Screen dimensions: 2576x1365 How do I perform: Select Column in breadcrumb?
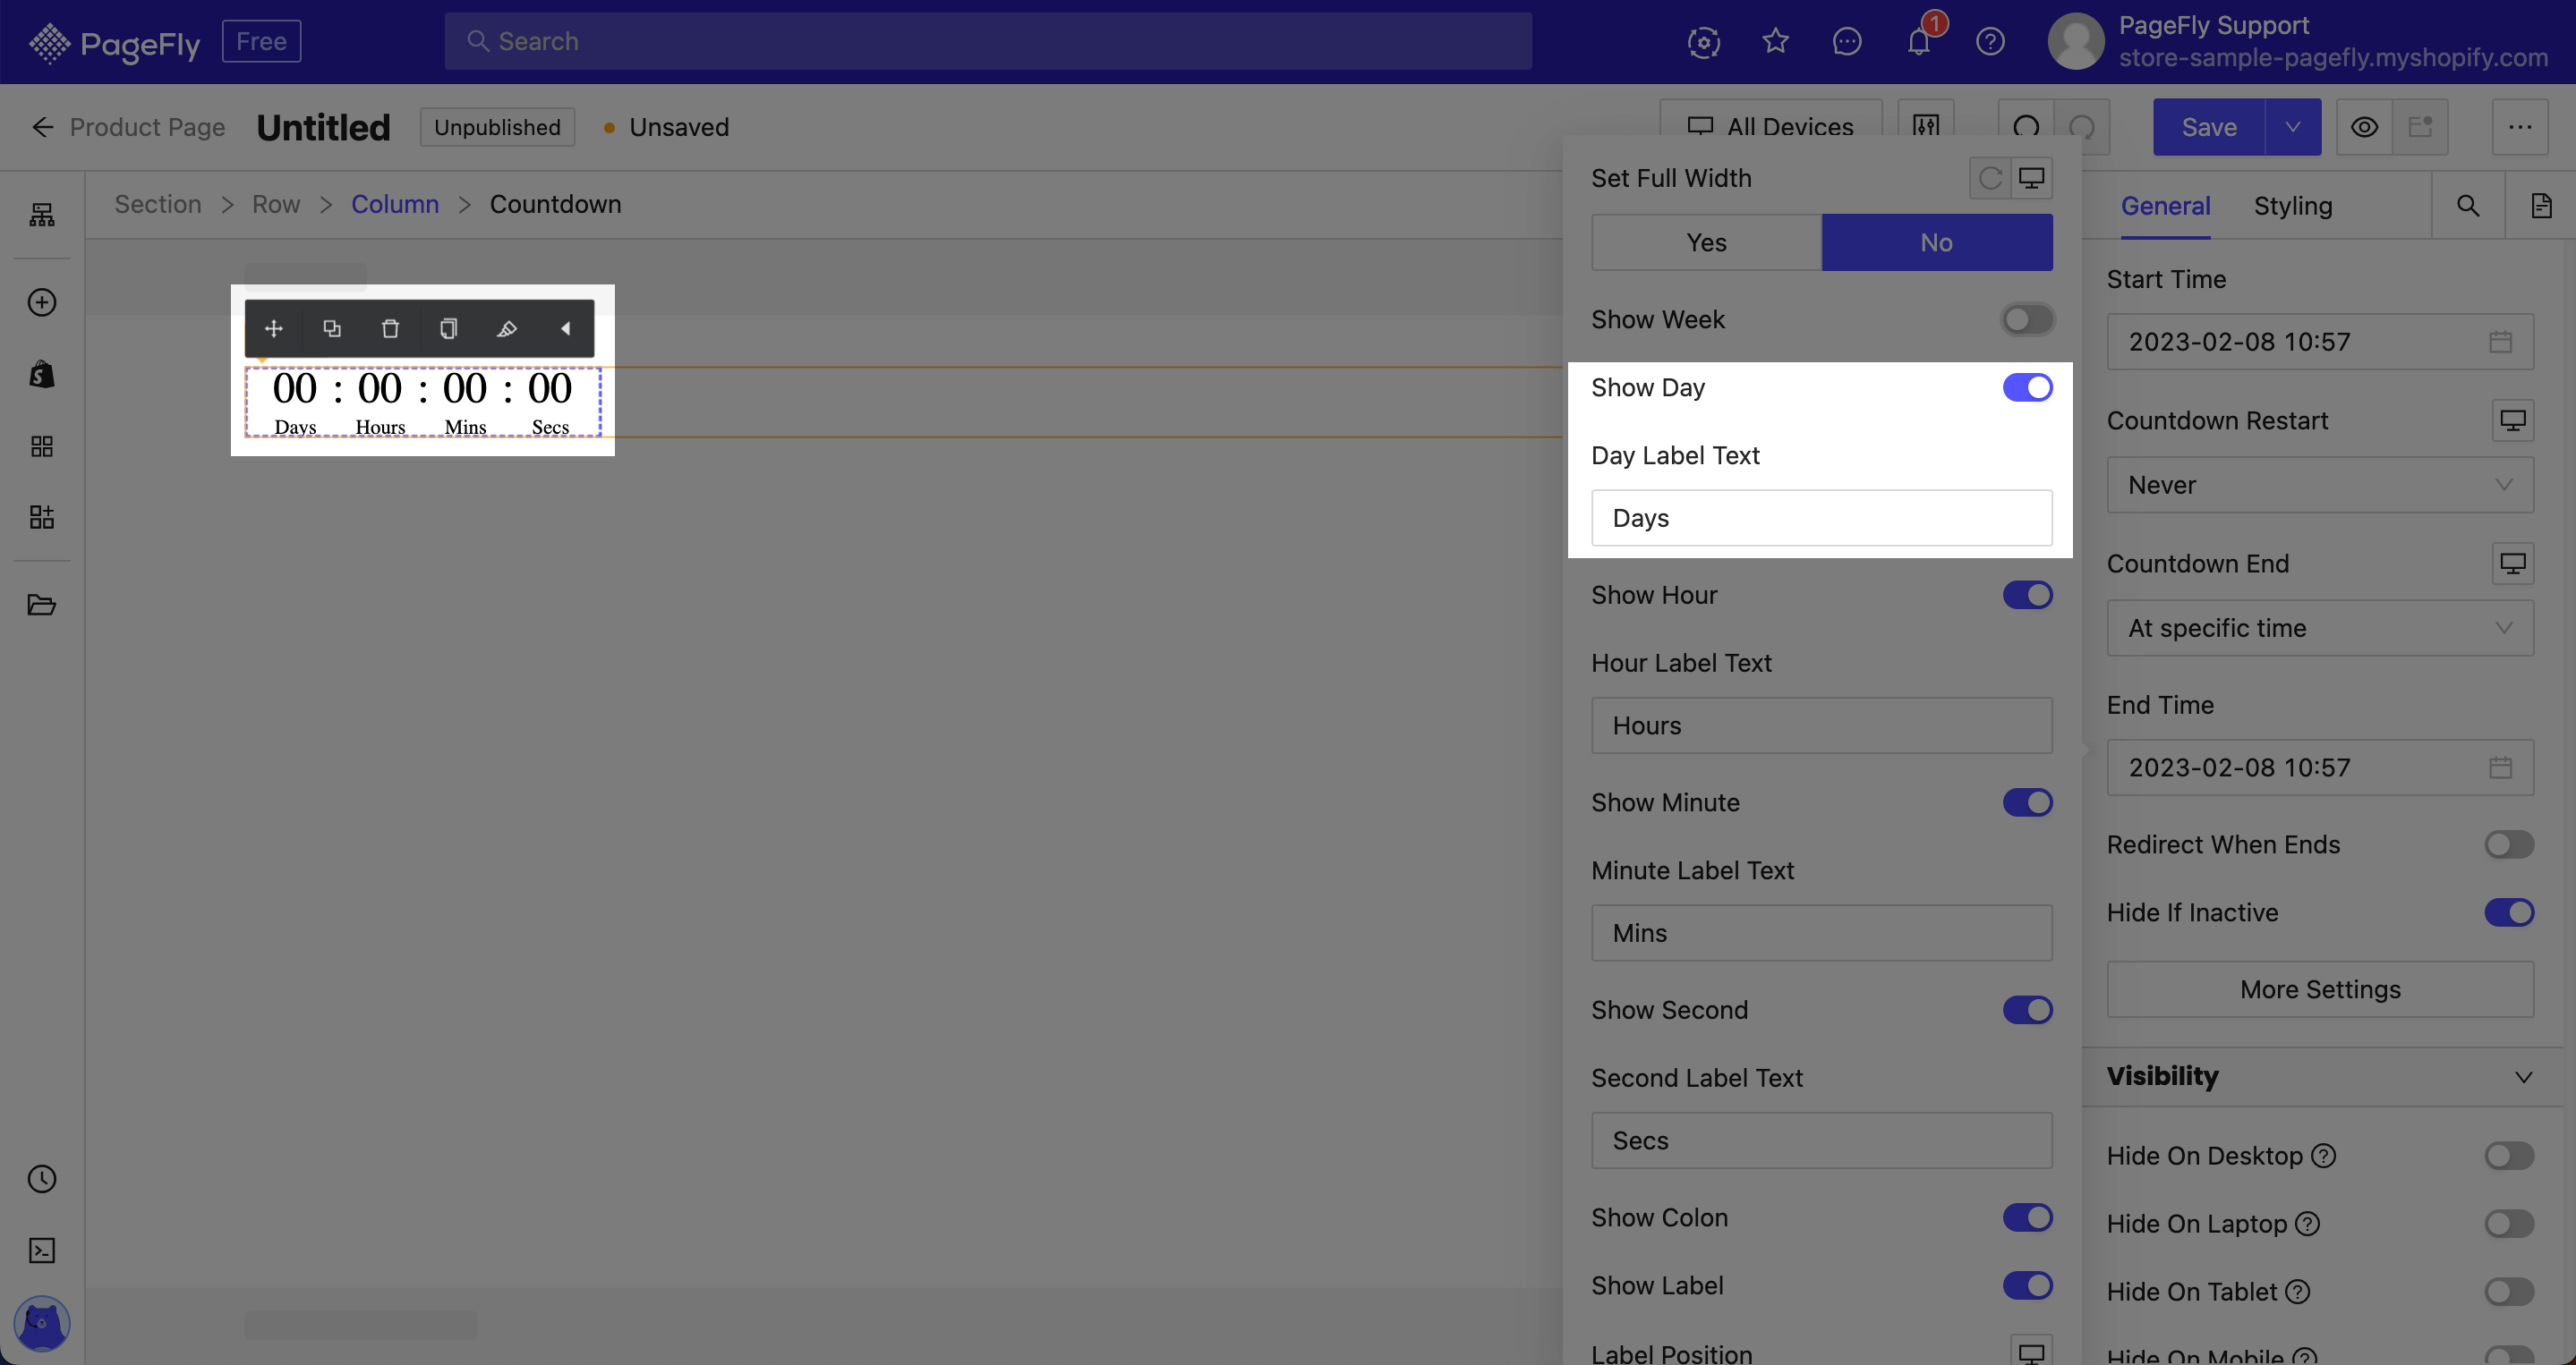coord(395,204)
